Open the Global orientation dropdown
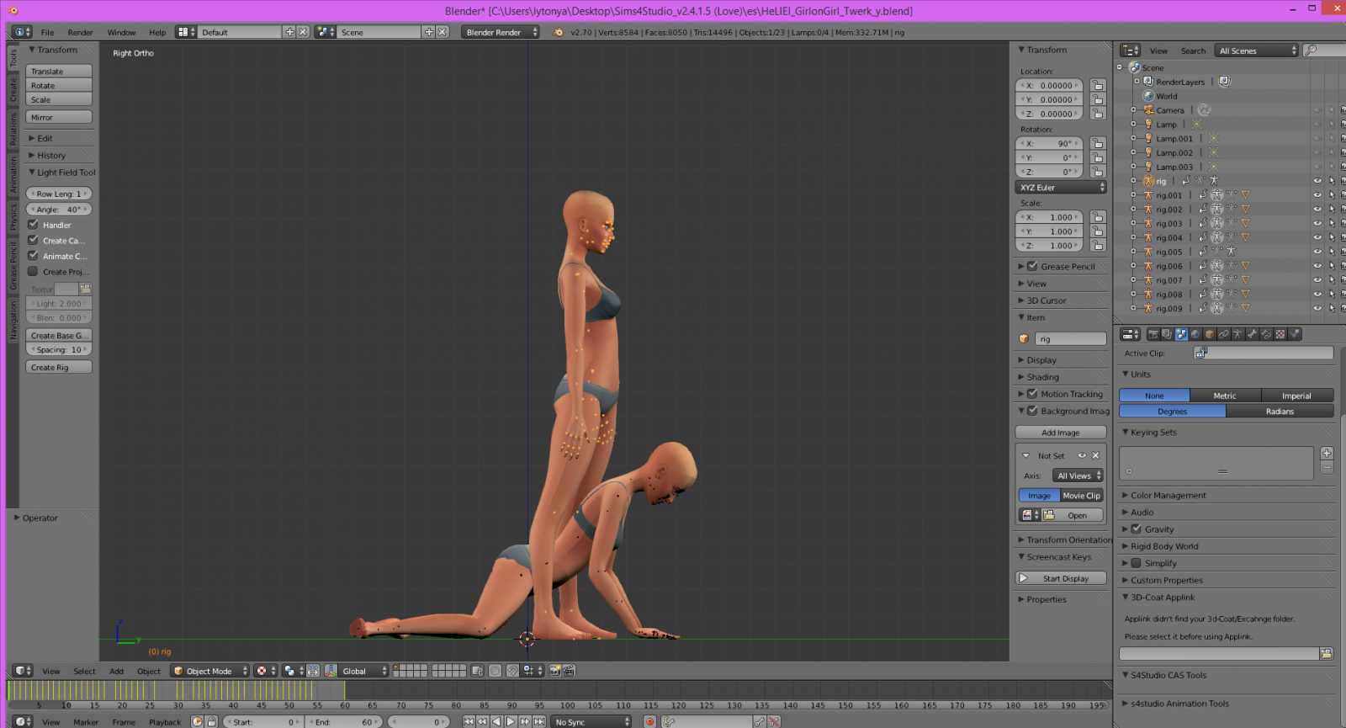This screenshot has height=728, width=1346. (x=363, y=671)
